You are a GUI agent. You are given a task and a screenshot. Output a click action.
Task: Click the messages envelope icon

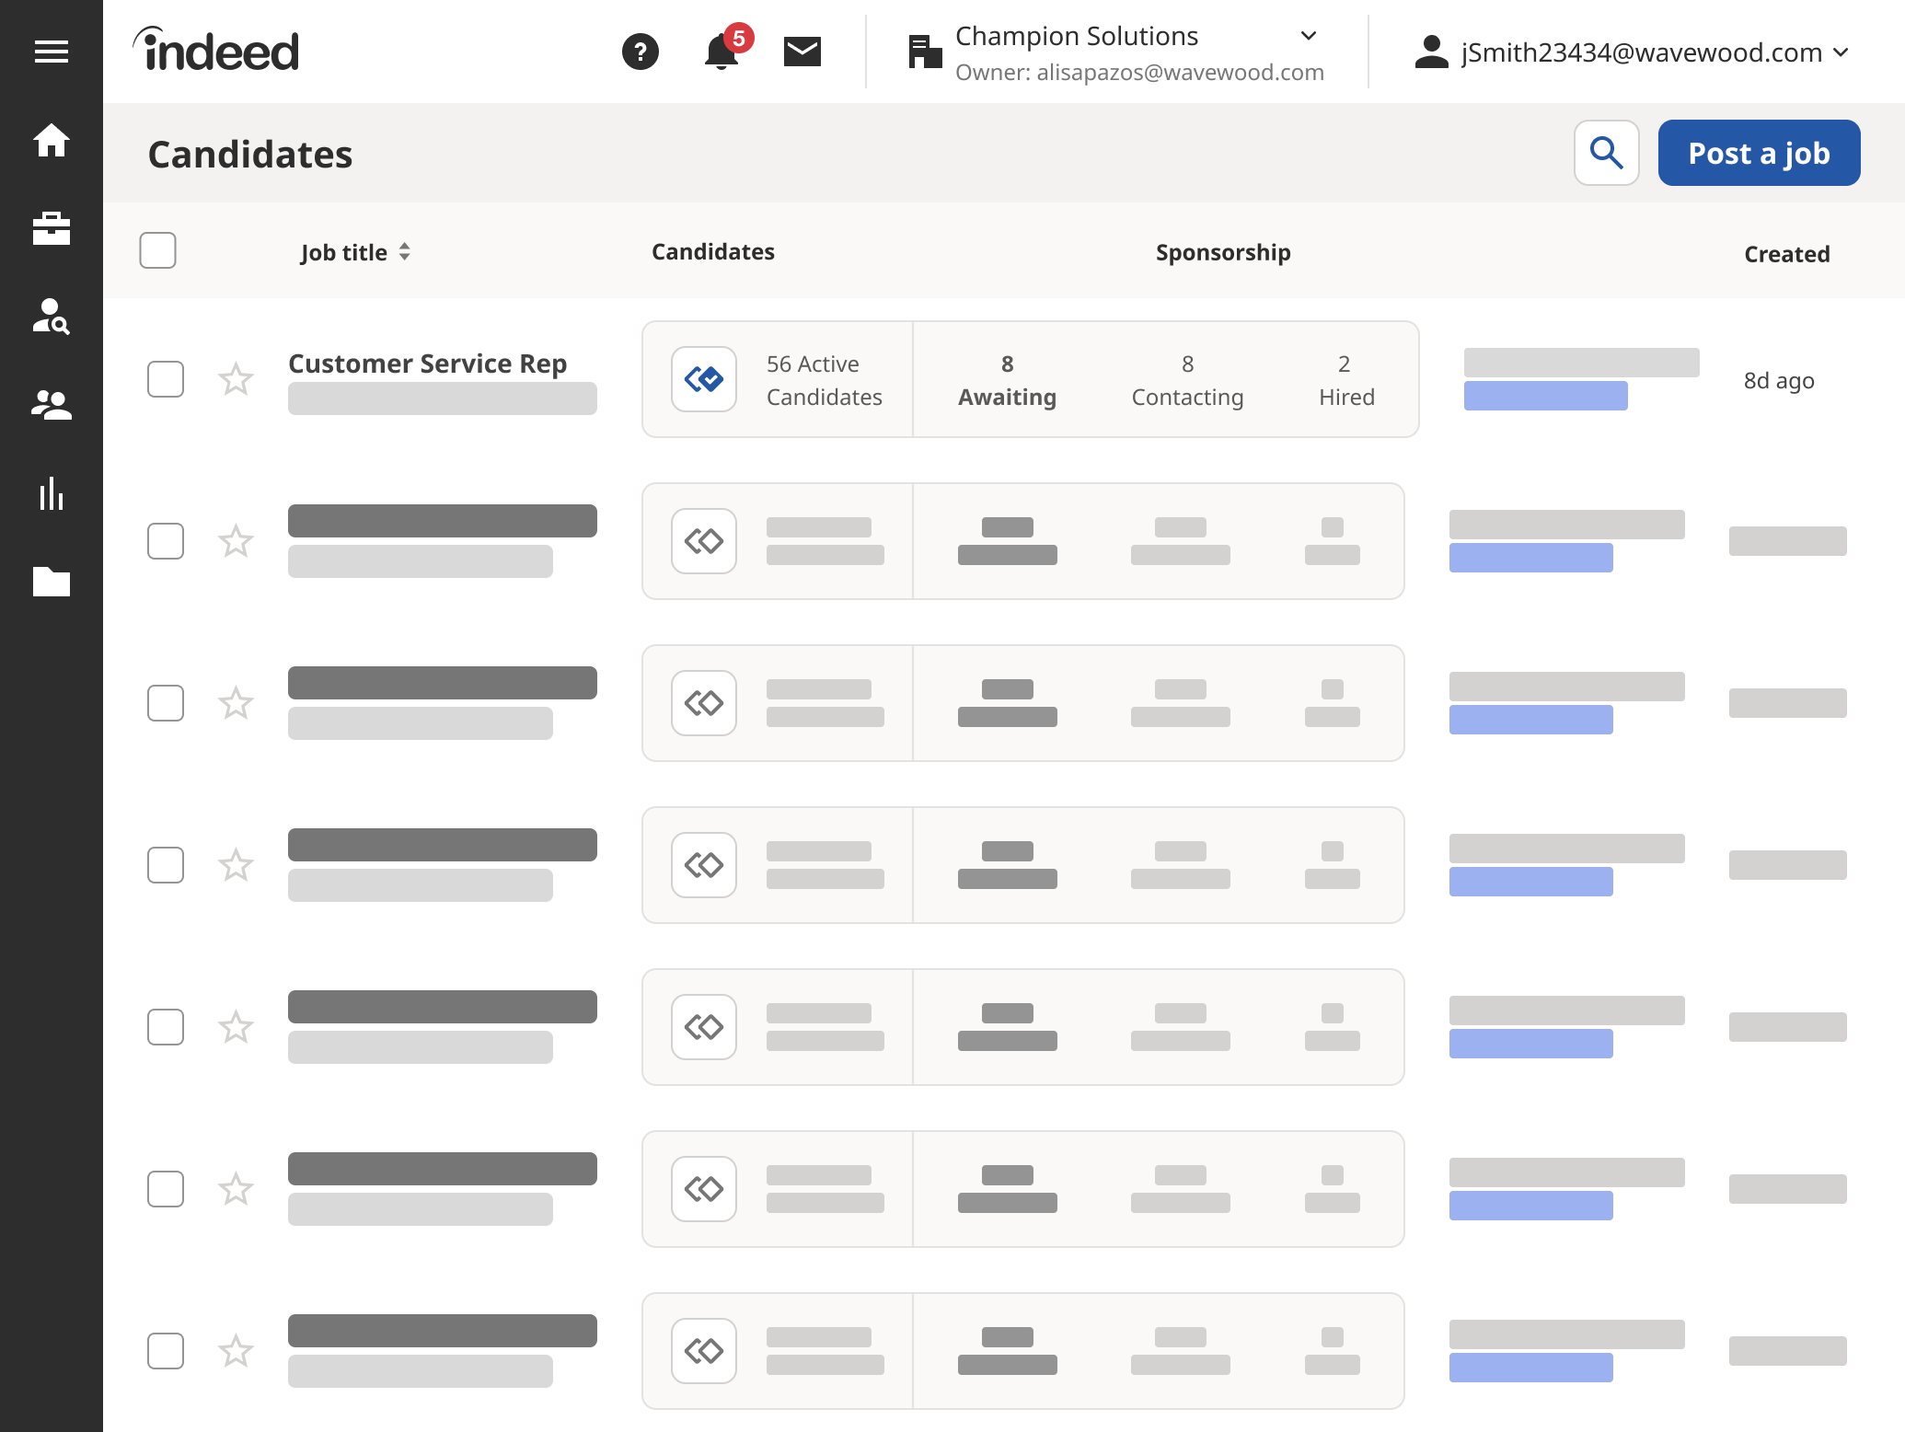800,50
